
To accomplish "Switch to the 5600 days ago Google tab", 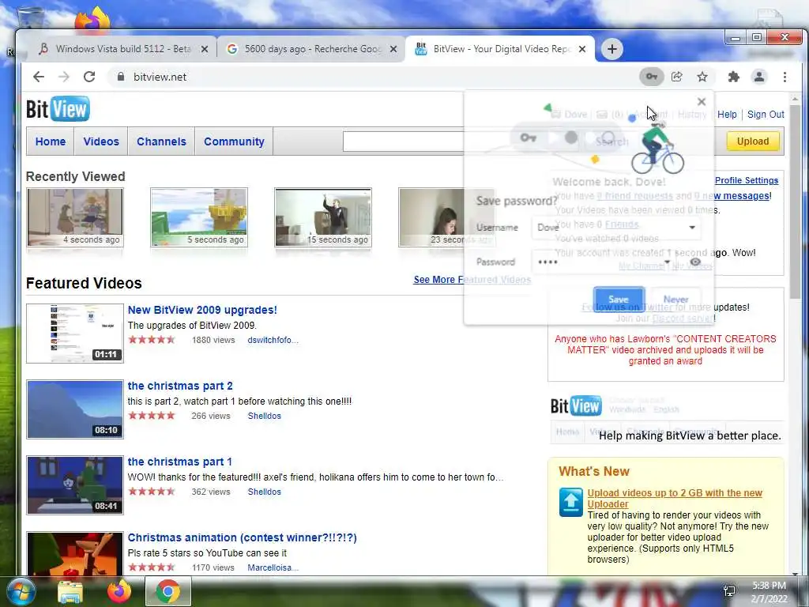I will tap(311, 49).
